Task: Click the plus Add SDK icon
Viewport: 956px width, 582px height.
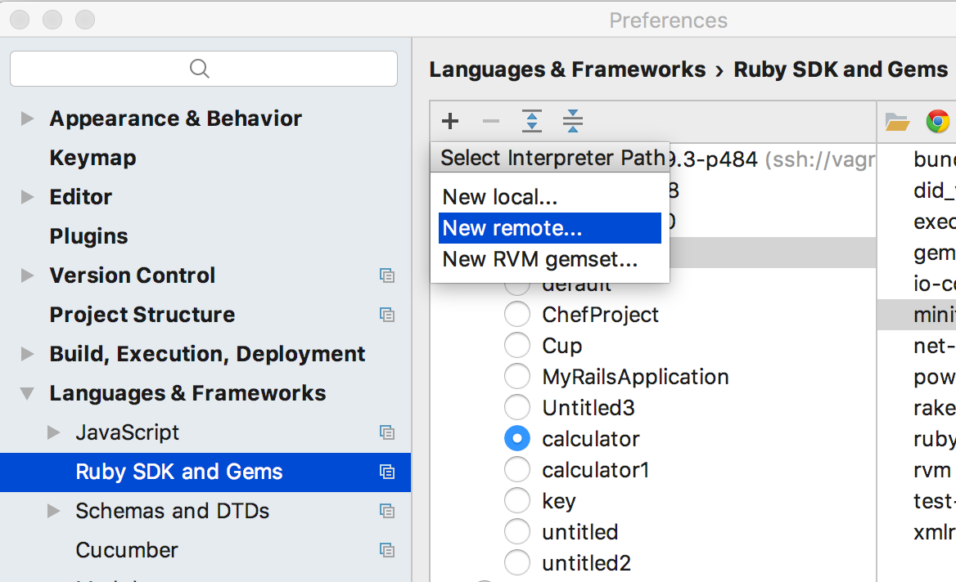Action: 450,123
